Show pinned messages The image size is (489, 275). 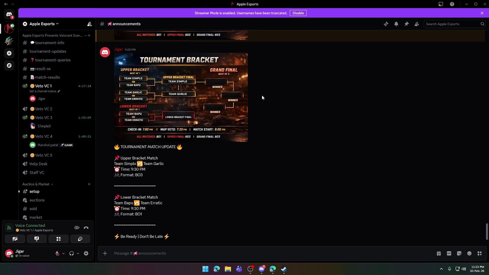[406, 24]
